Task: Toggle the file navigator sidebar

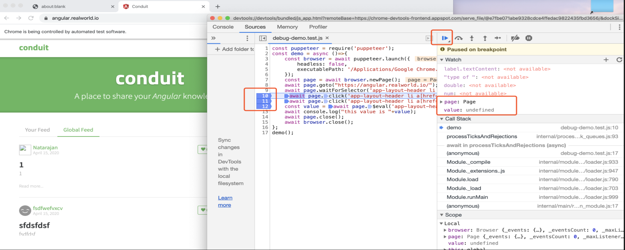Action: (x=263, y=38)
